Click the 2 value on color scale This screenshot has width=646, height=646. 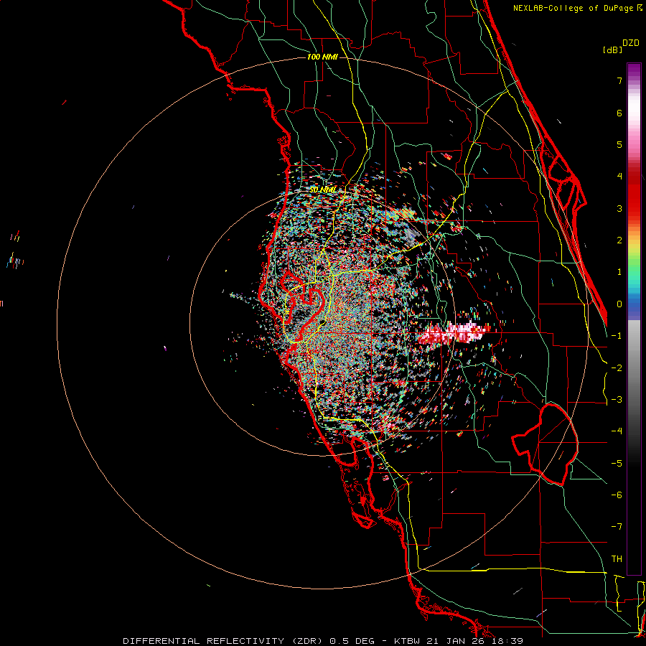619,240
